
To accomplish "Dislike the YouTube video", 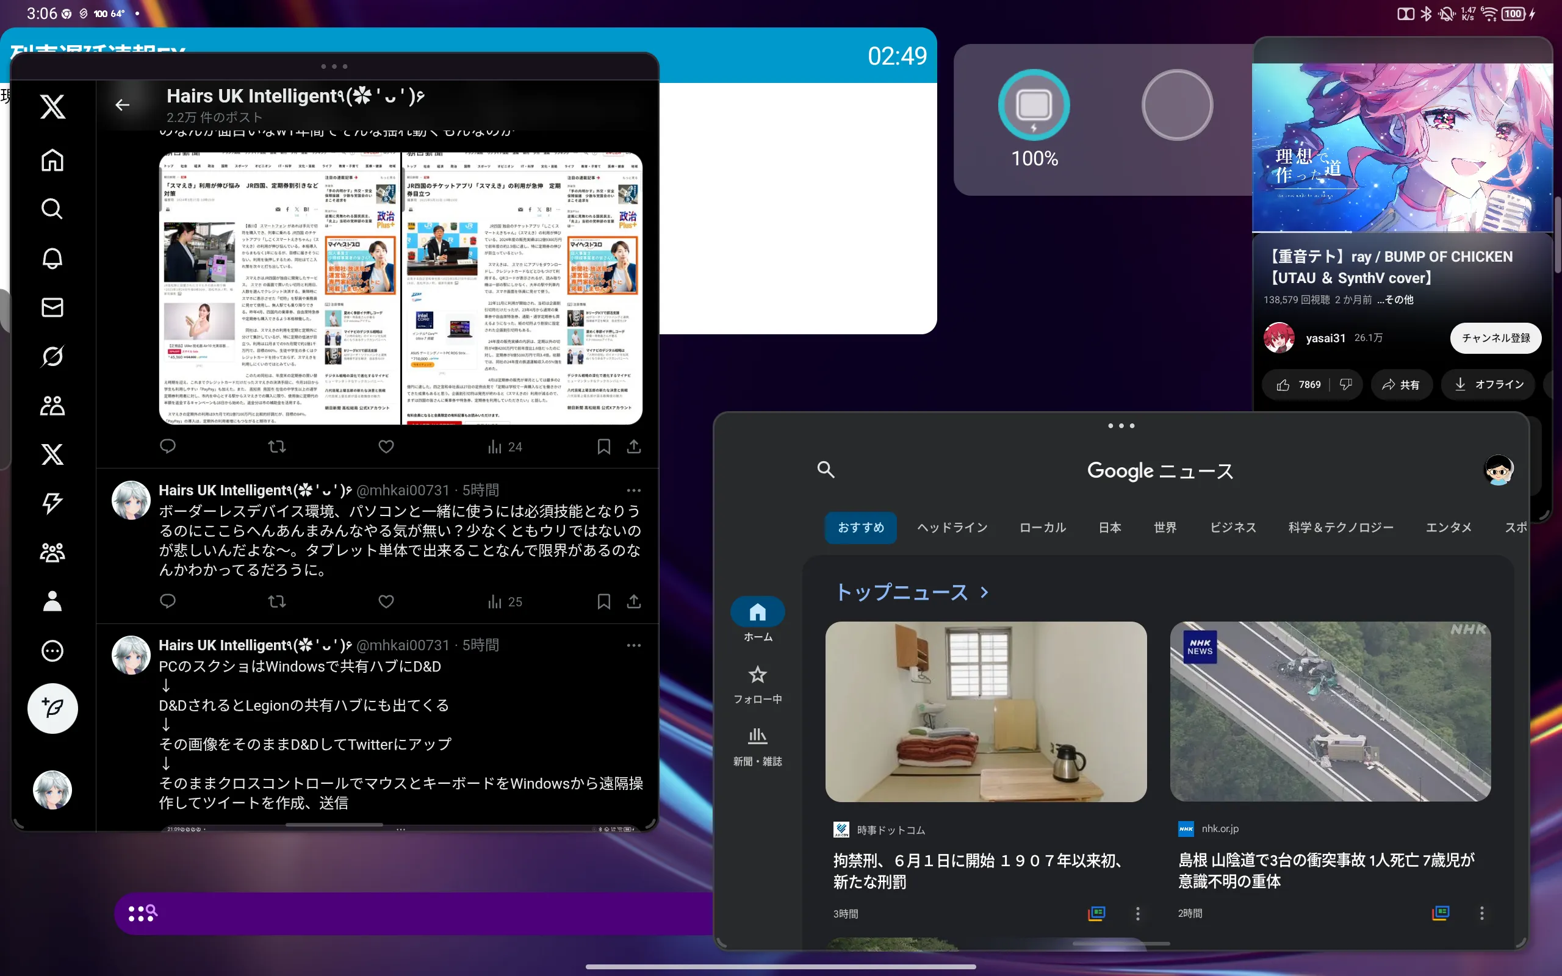I will tap(1346, 385).
